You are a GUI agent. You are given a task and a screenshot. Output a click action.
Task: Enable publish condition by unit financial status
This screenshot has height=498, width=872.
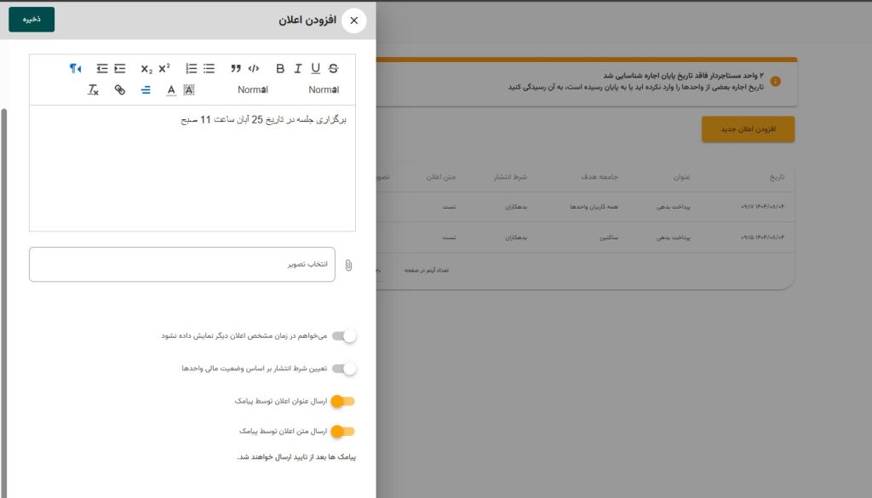pyautogui.click(x=344, y=369)
